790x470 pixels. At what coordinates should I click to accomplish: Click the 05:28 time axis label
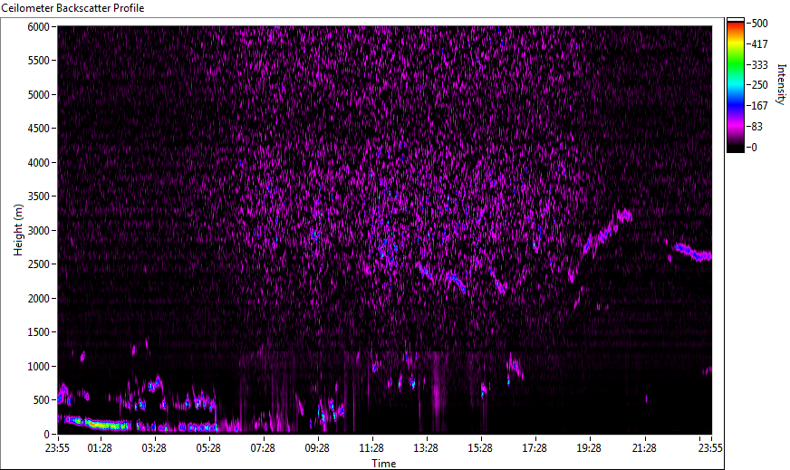click(208, 448)
